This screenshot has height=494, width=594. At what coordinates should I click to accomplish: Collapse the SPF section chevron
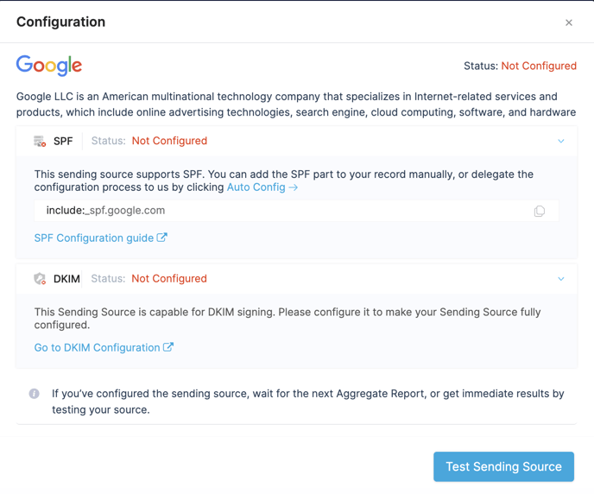tap(561, 141)
